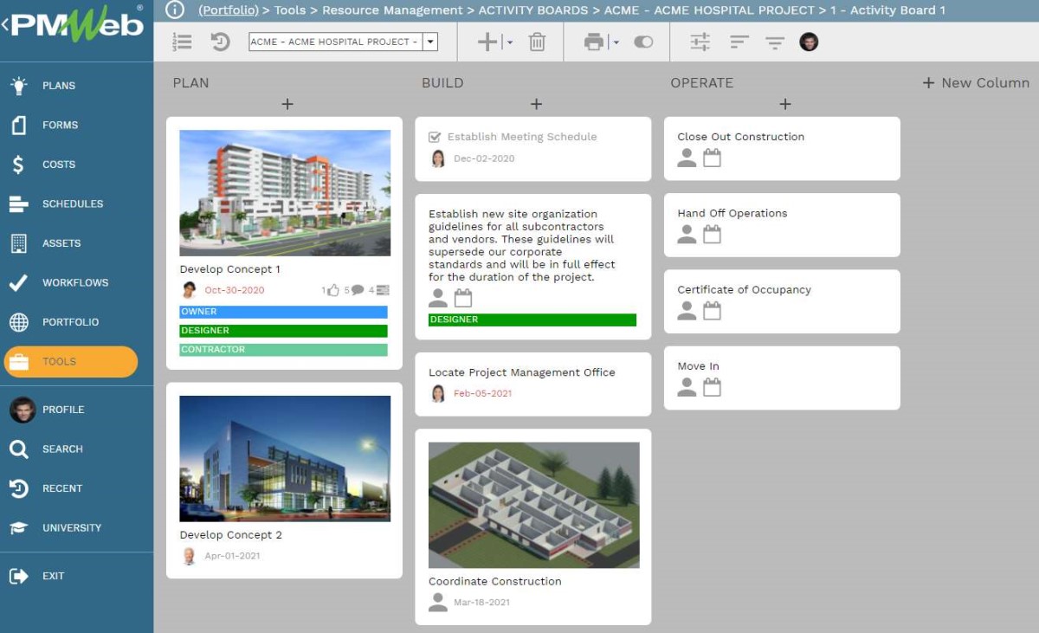Follow the Portfolio breadcrumb link
The height and width of the screenshot is (633, 1039).
(x=229, y=10)
